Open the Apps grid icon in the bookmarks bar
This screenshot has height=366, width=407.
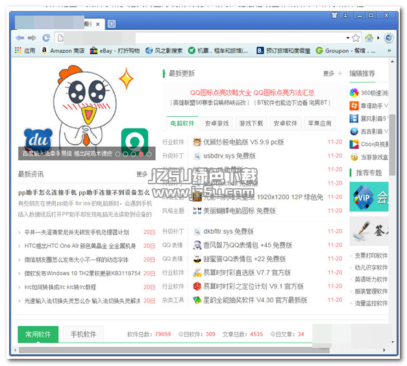18,51
